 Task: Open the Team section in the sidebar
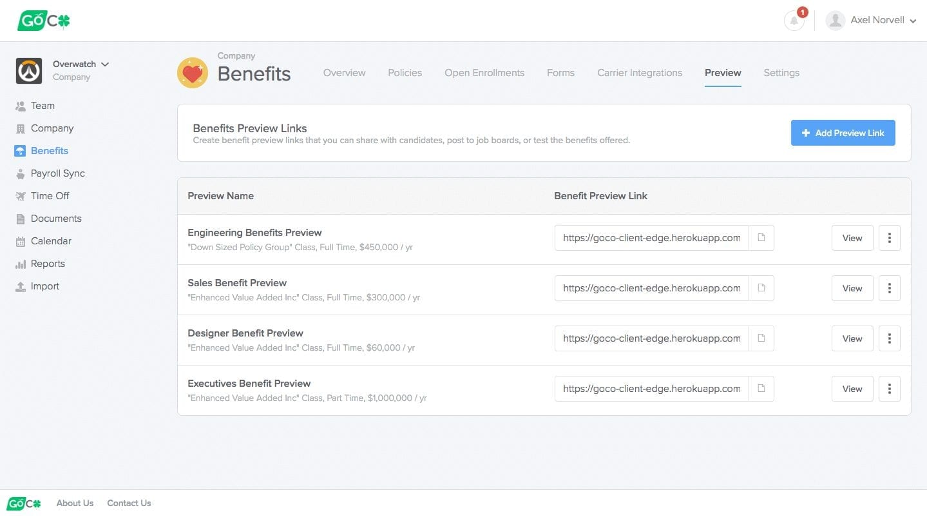click(x=43, y=105)
